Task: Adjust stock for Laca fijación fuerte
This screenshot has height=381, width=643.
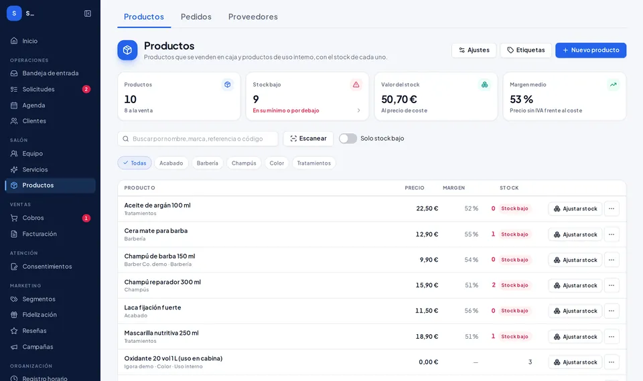Action: pos(575,311)
